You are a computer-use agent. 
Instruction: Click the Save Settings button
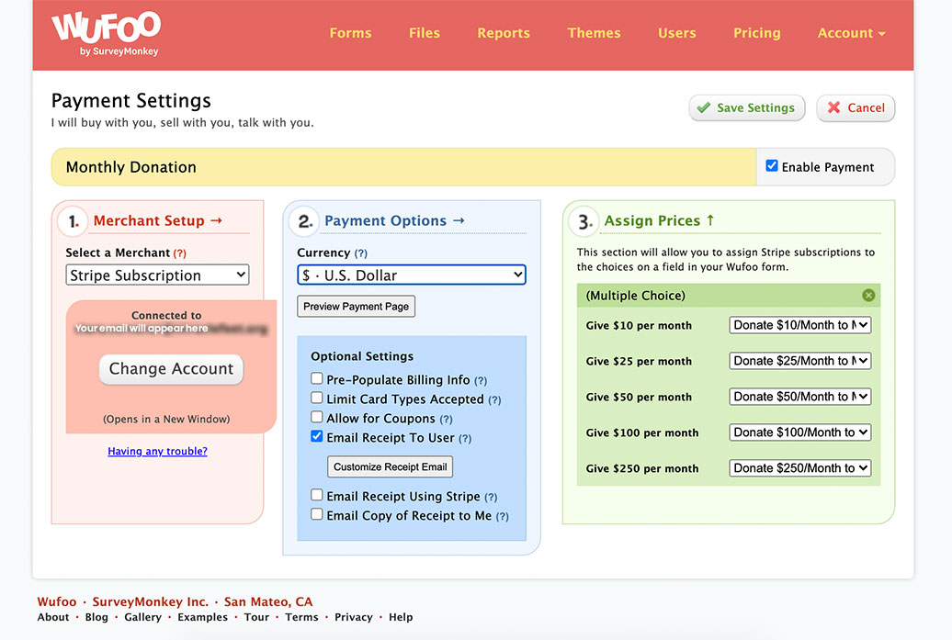[x=747, y=108]
